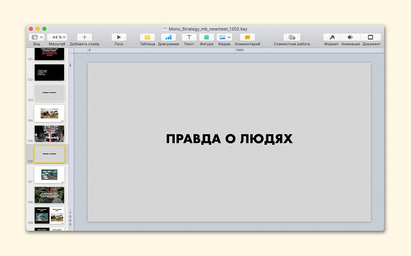This screenshot has height=256, width=411.
Task: Click the file name Mono_Strategy_mb_newmeet_1202.key in title bar
Action: (x=208, y=29)
